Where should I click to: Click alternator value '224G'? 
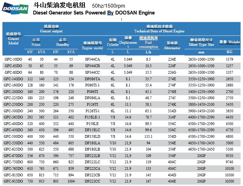coord(172,72)
